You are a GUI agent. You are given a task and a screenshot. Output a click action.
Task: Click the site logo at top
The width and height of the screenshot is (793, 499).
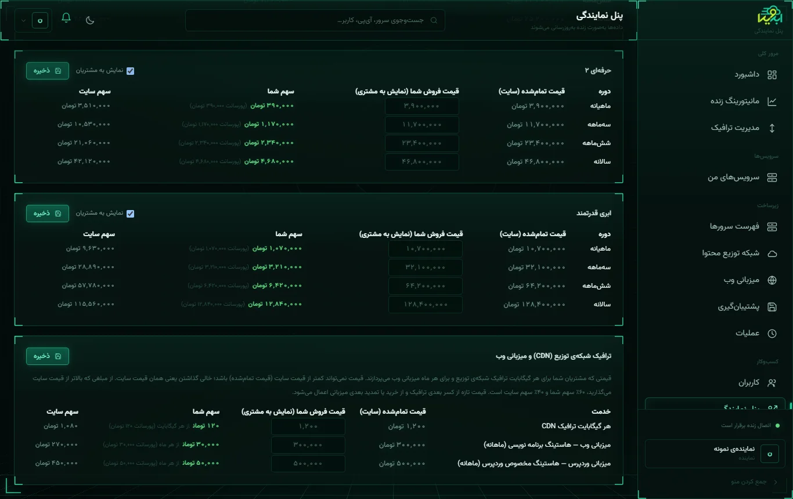770,16
